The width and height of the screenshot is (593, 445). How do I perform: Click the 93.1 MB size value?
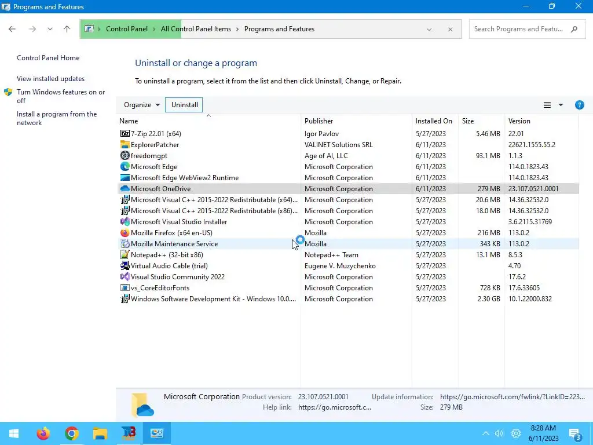488,155
